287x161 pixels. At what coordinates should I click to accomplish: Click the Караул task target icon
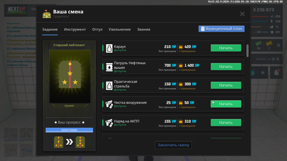(109, 48)
